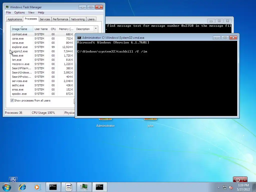
Task: Open View menu in Task Manager
Action: pos(31,12)
